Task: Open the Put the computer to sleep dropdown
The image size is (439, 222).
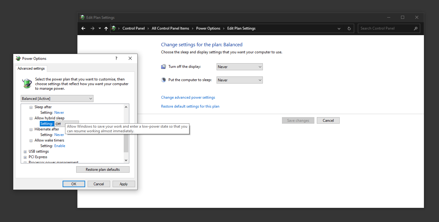Action: click(239, 80)
